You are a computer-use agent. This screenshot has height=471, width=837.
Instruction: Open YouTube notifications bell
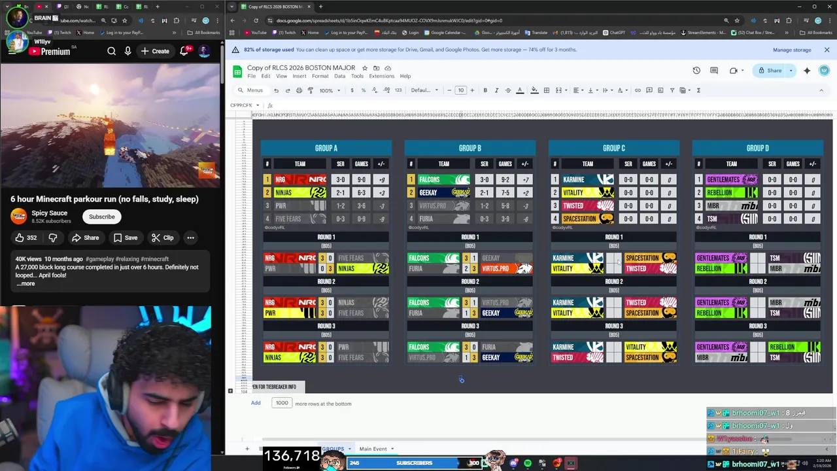[x=184, y=51]
